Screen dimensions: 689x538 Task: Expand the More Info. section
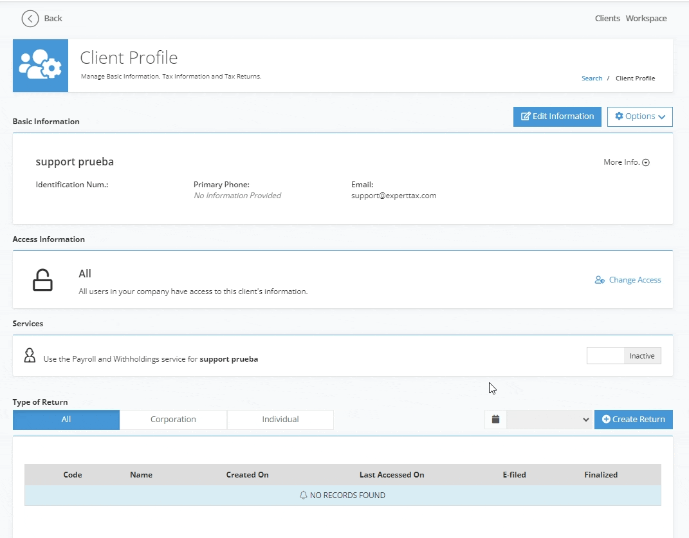tap(626, 162)
